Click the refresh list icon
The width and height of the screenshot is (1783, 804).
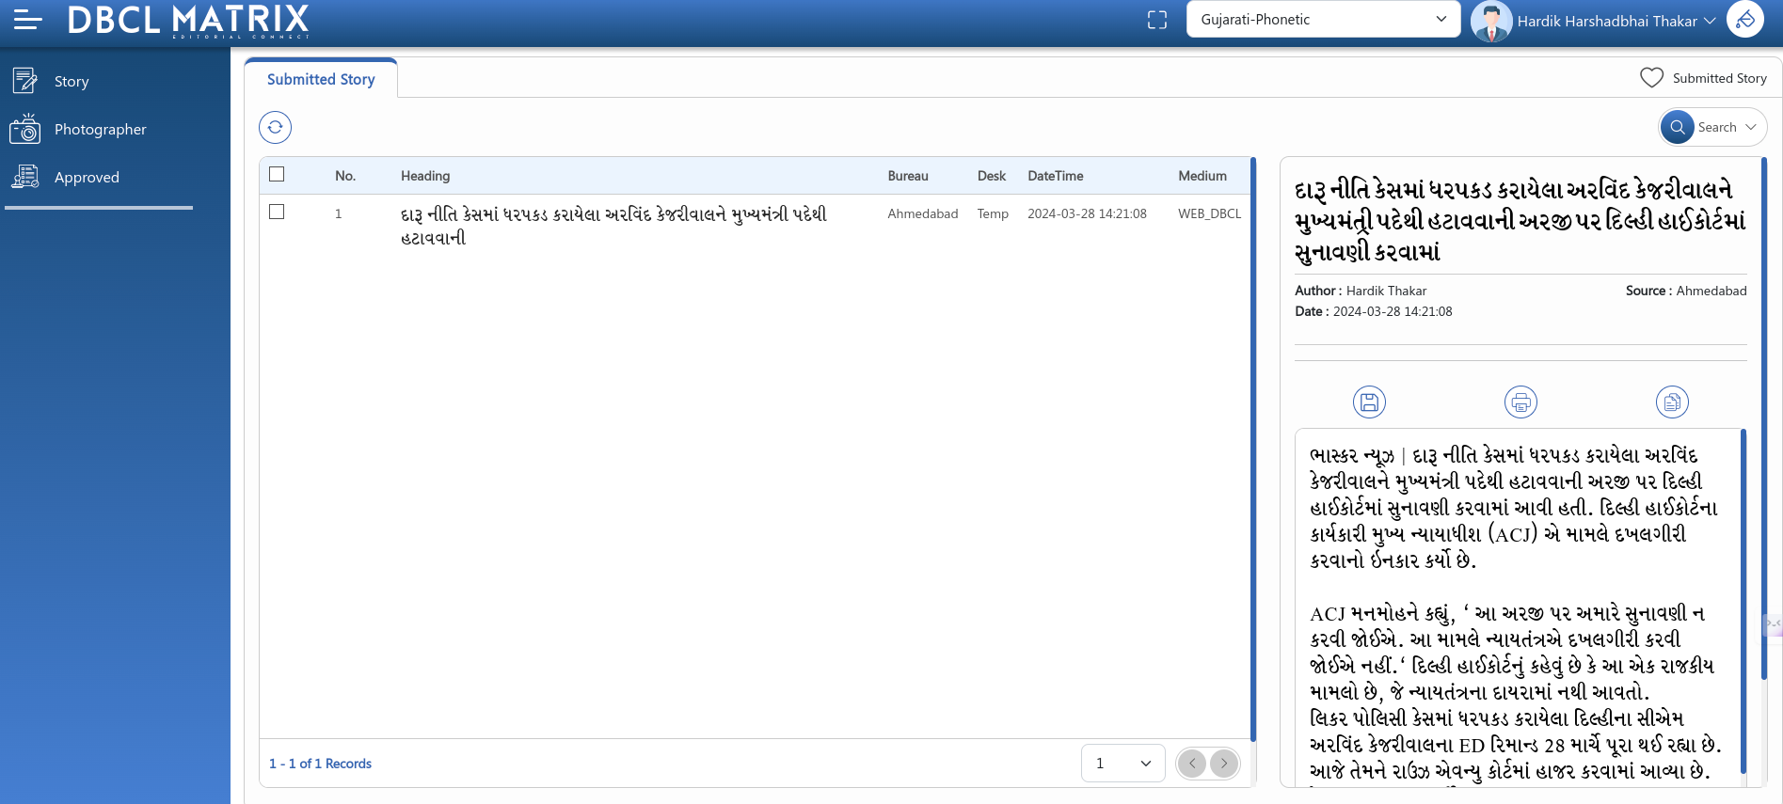(275, 127)
